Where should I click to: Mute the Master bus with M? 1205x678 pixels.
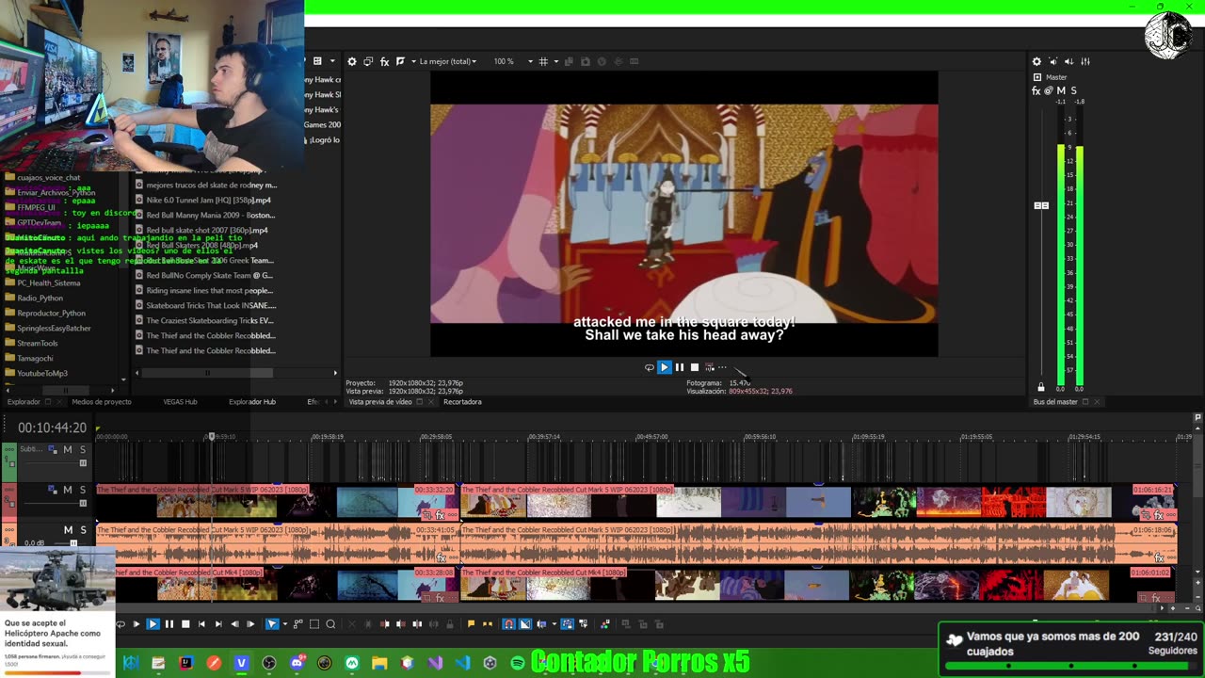click(x=1061, y=90)
